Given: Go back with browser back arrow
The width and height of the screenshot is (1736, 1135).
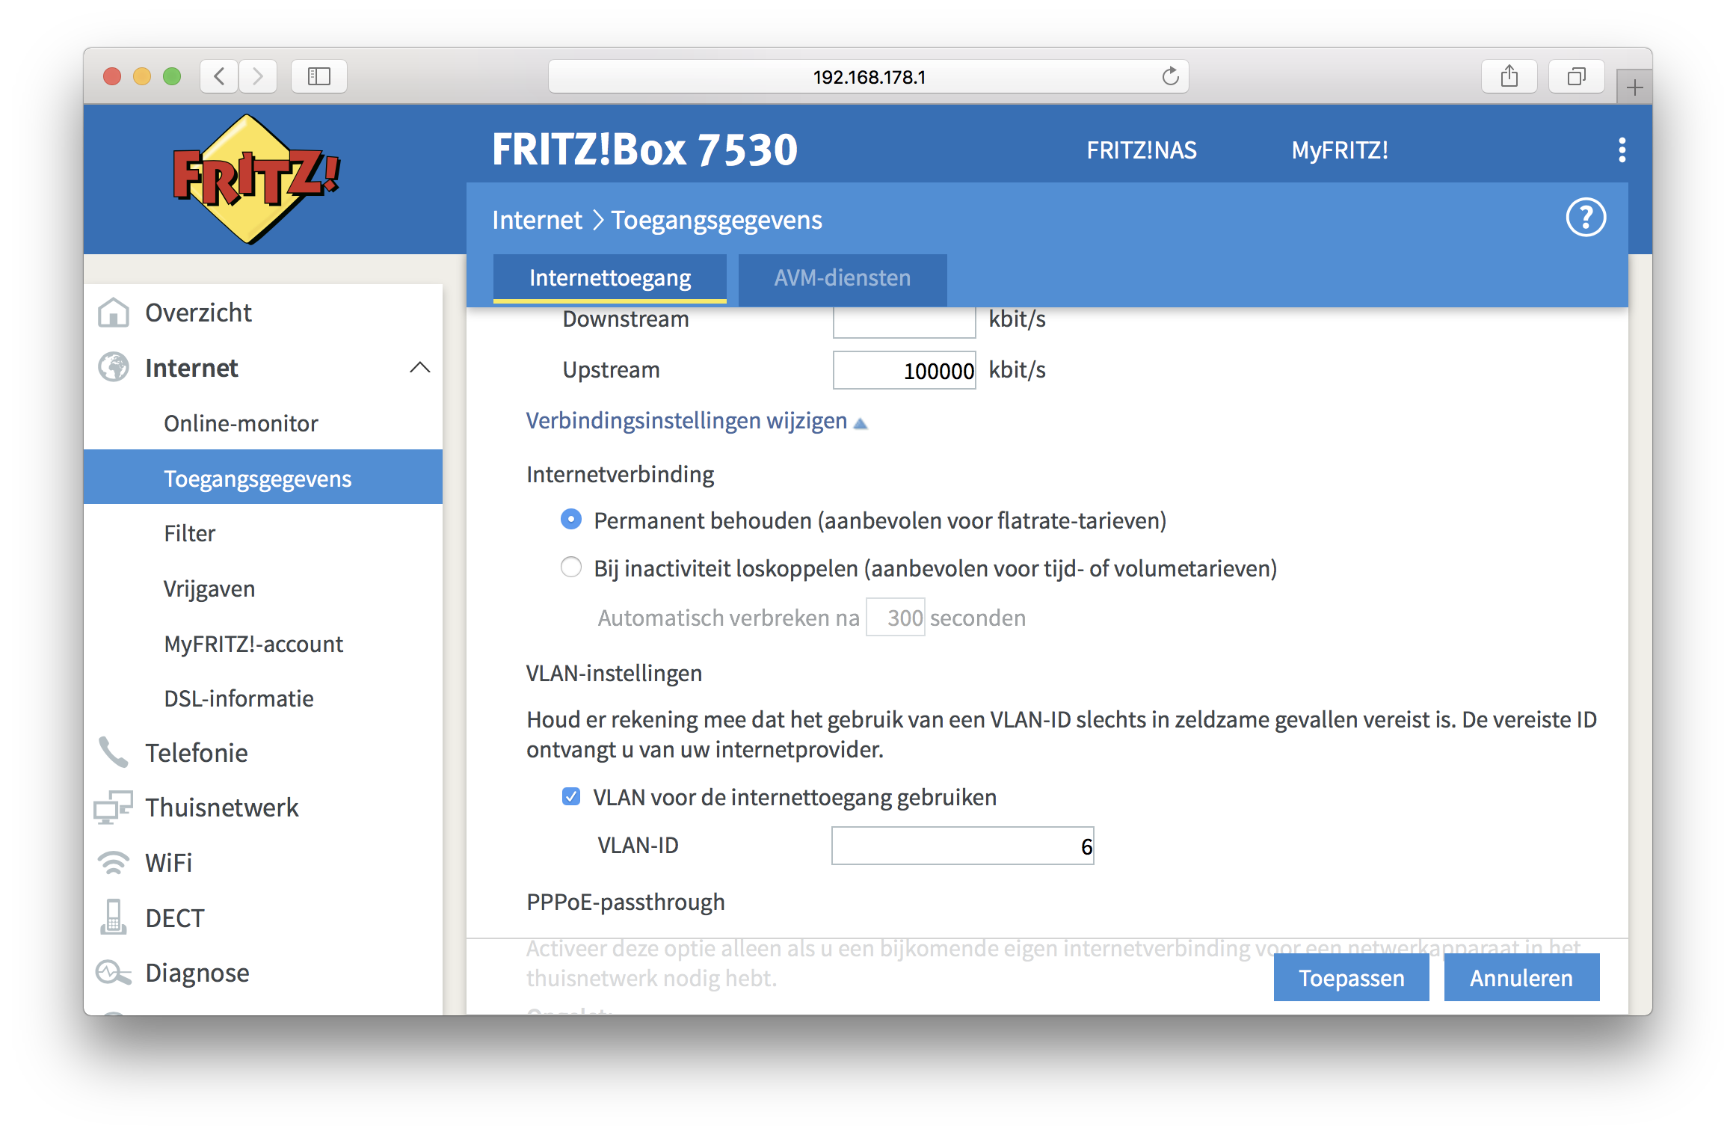Looking at the screenshot, I should [x=220, y=76].
